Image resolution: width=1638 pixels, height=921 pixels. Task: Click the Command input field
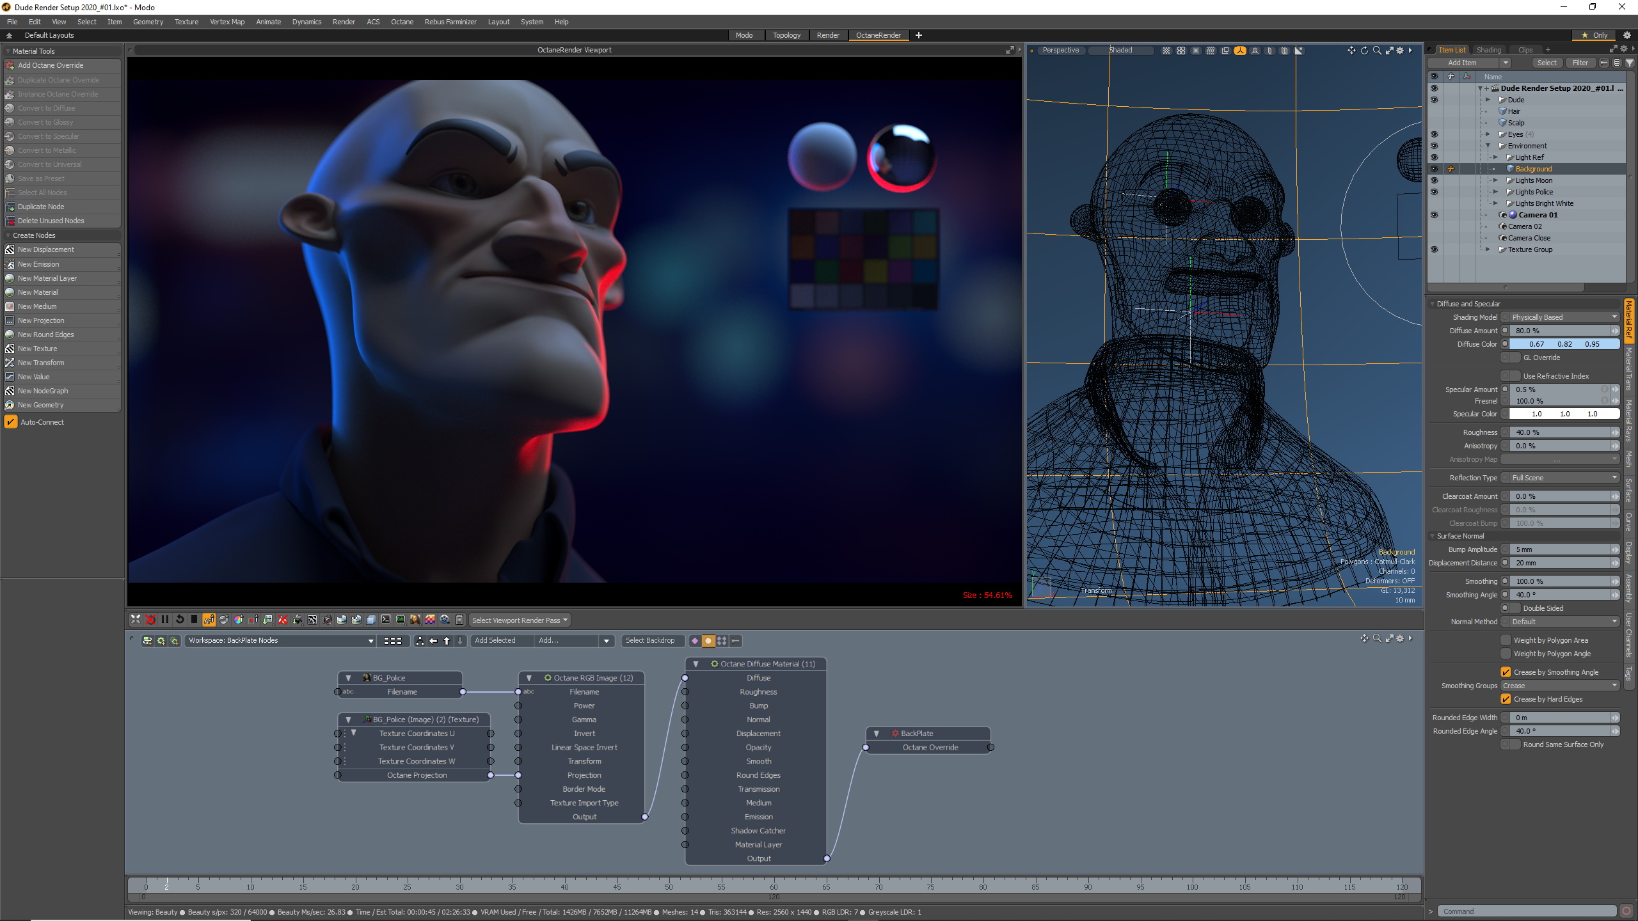click(x=1527, y=911)
